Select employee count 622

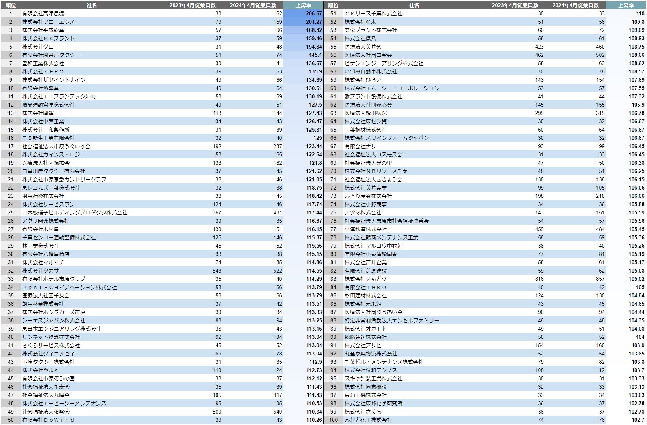click(277, 271)
